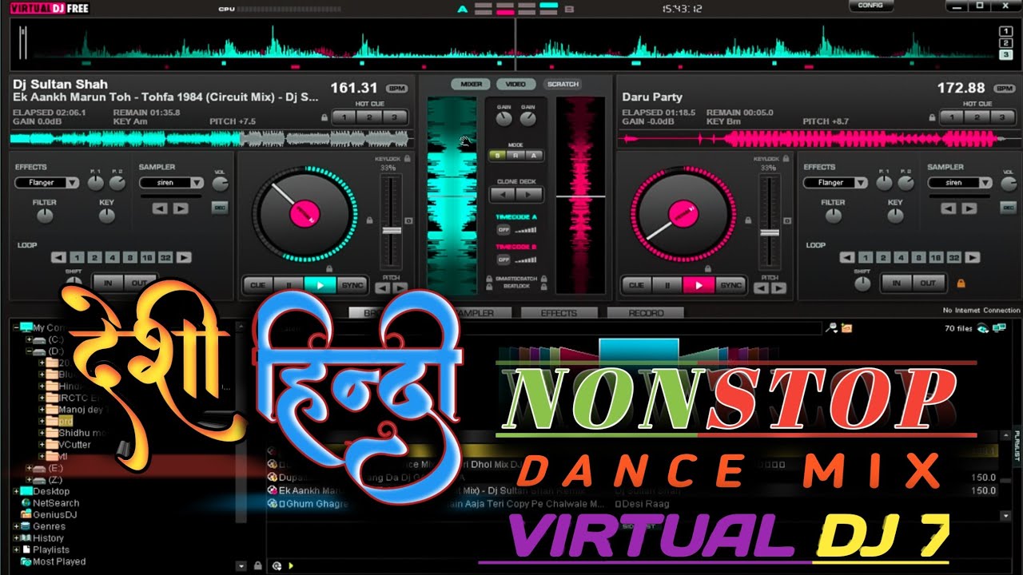Nudge pitch down on left deck
This screenshot has height=575, width=1023.
[x=383, y=287]
